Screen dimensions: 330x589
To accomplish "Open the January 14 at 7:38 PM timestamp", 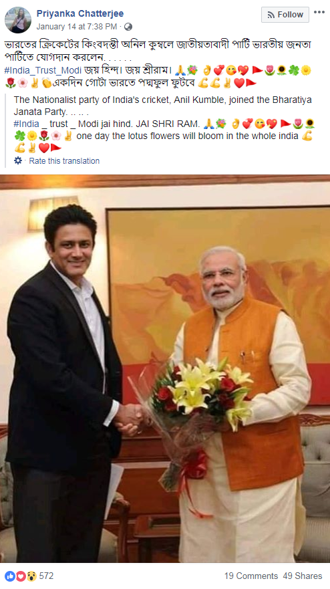I will [x=77, y=27].
